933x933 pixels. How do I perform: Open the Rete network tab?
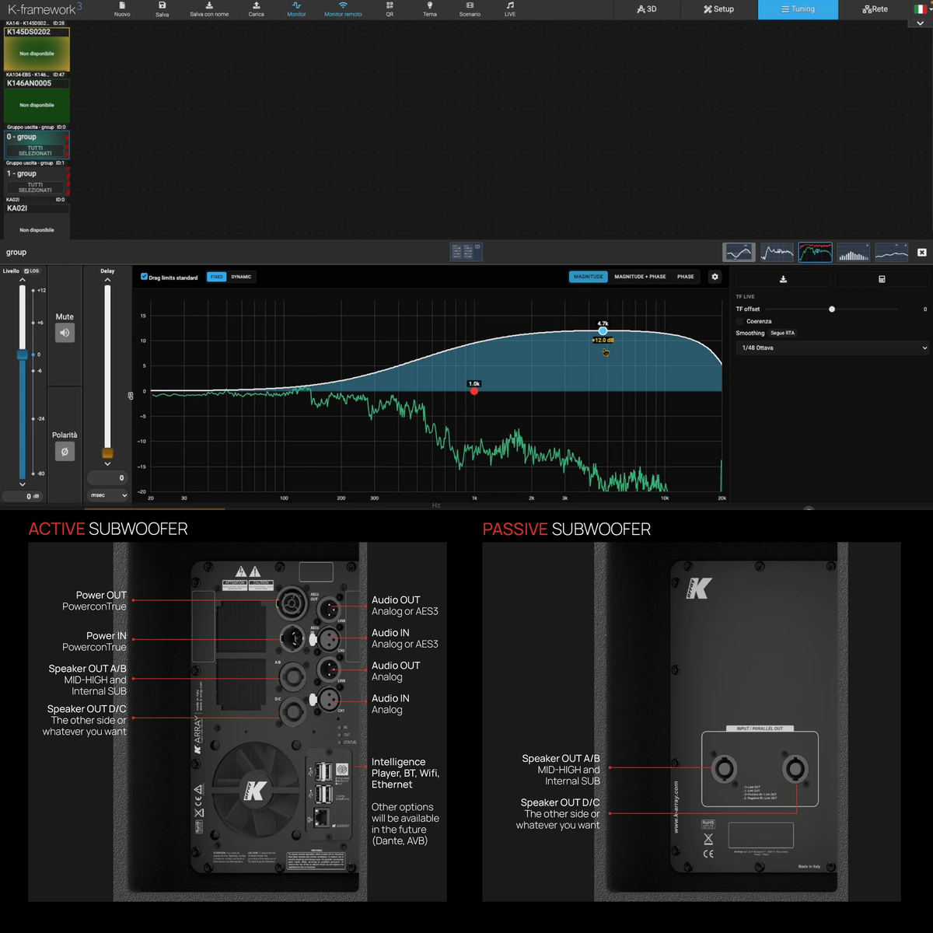click(x=875, y=9)
